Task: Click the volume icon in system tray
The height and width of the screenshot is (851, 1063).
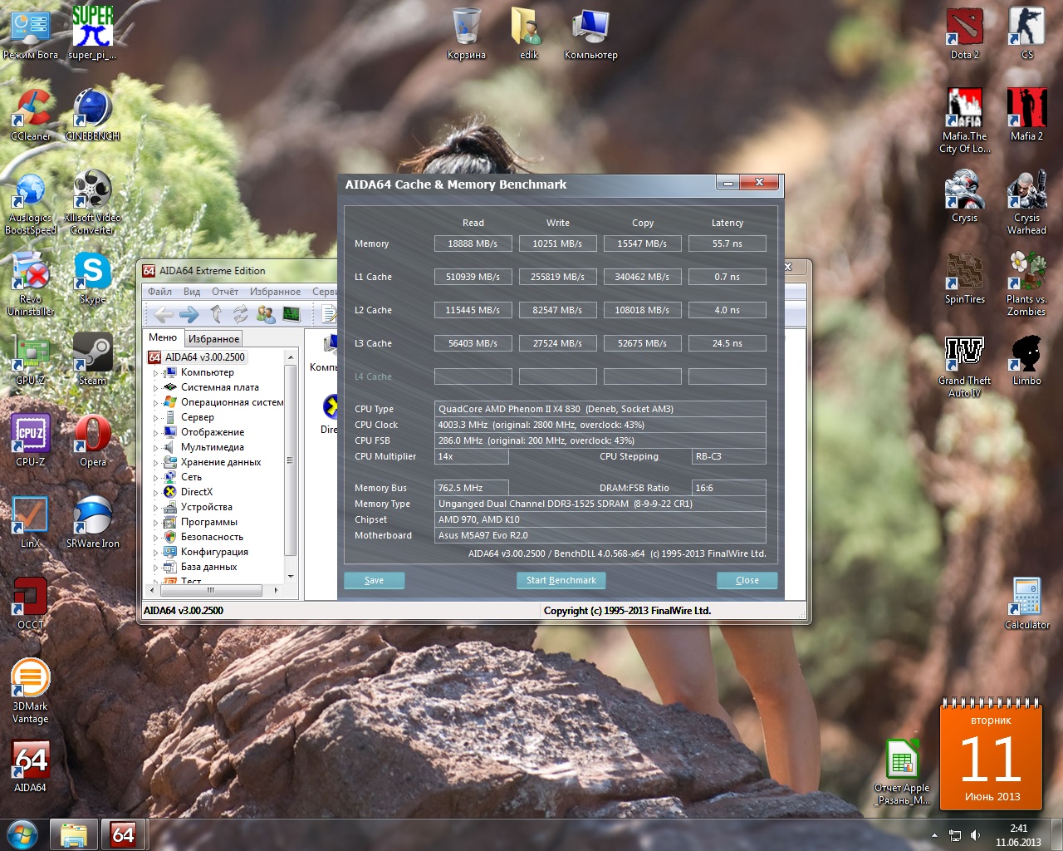Action: pos(976,835)
